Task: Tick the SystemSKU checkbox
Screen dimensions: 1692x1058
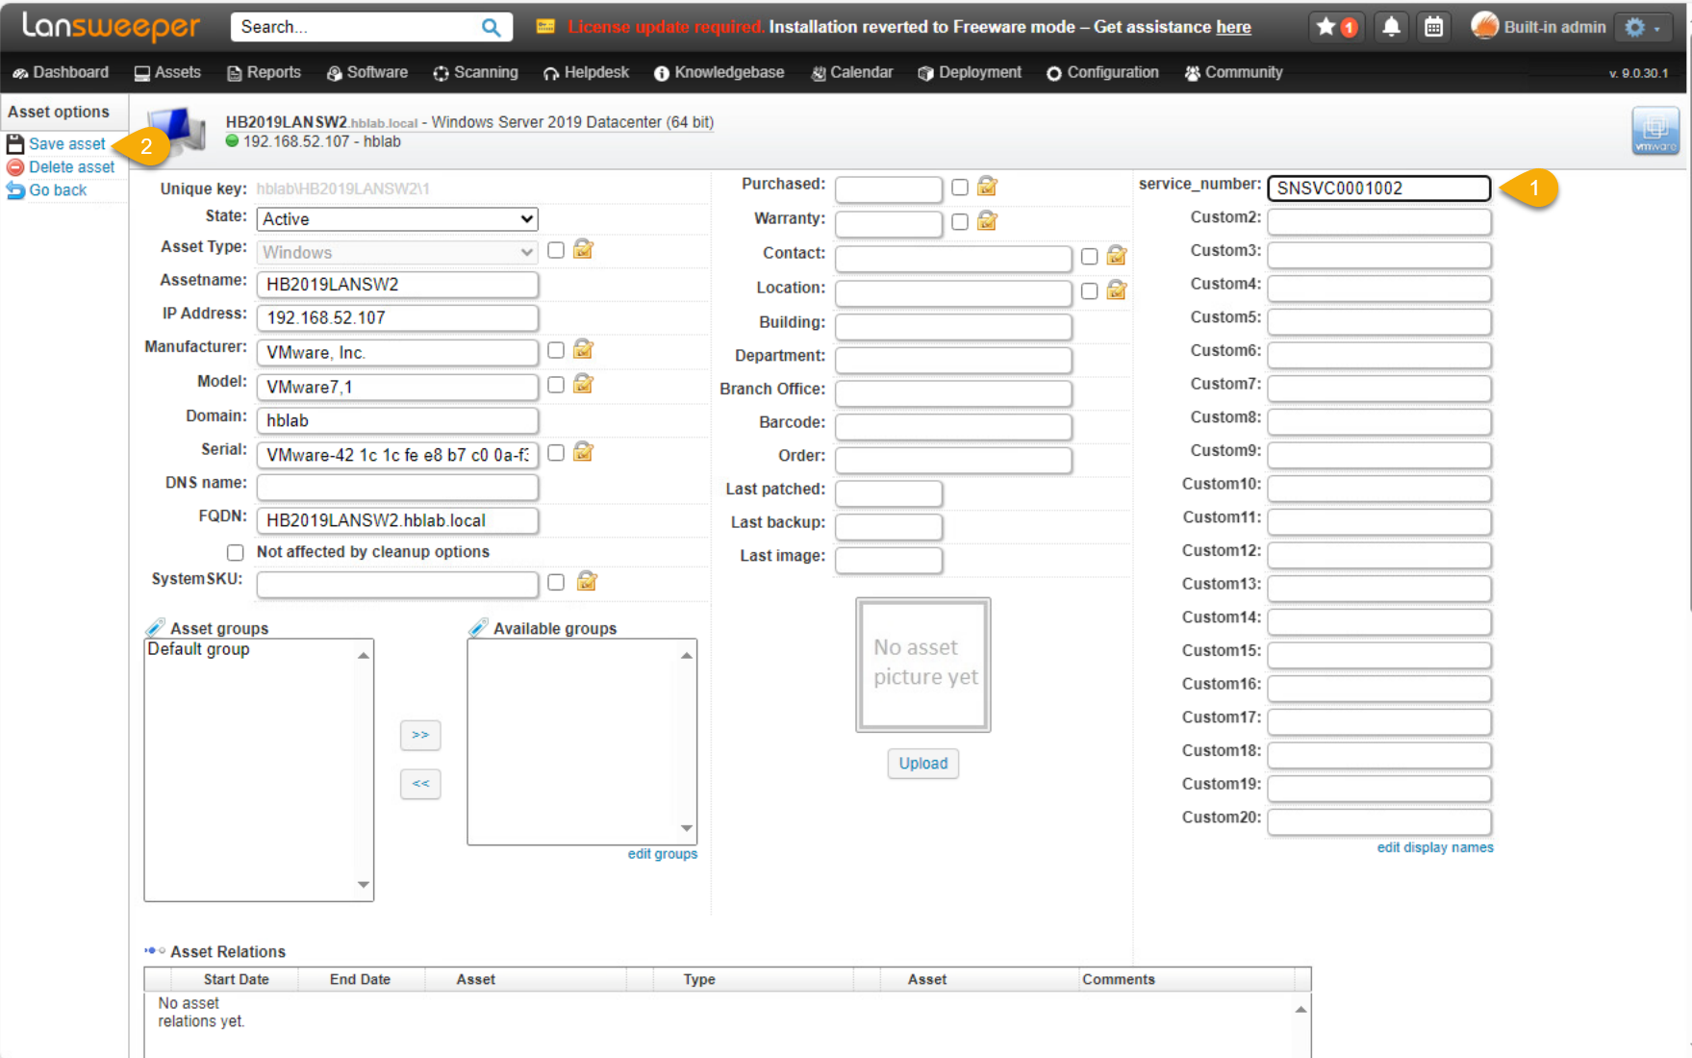Action: (x=556, y=582)
